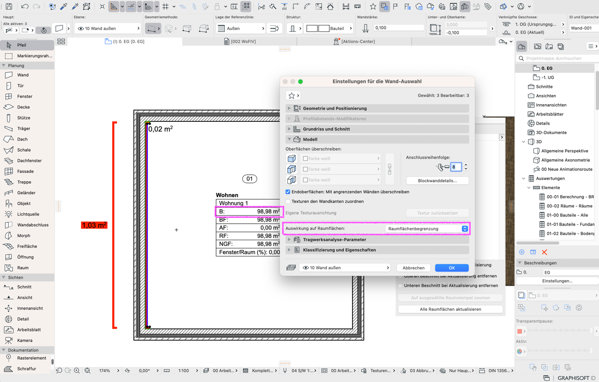Viewport: 599px width, 382px height.
Task: Expand Geometrie und Positionierung section
Action: click(378, 108)
